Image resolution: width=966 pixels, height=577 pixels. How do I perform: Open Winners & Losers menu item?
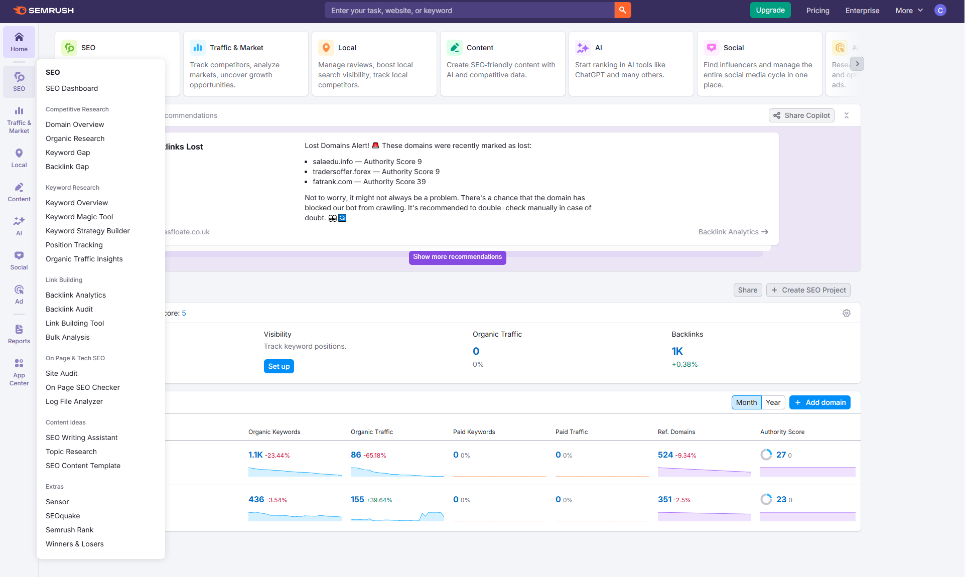pyautogui.click(x=75, y=544)
